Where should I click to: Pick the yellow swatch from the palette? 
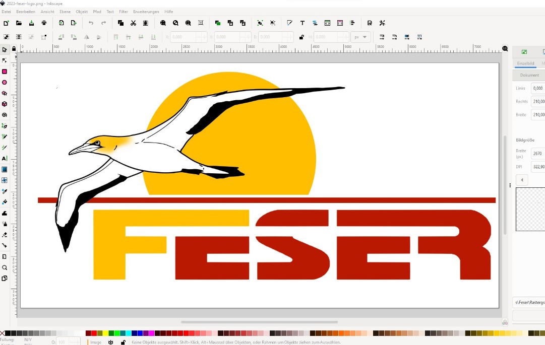[x=105, y=333]
